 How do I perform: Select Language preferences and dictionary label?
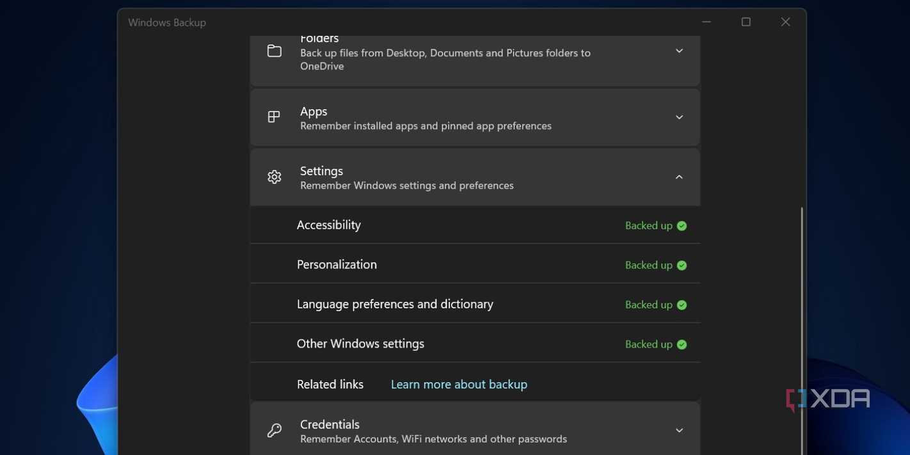point(395,304)
